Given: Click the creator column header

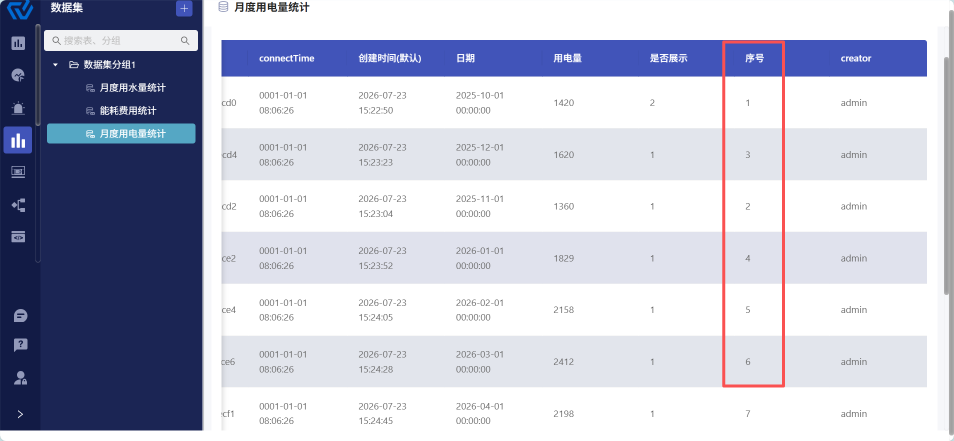Looking at the screenshot, I should tap(856, 58).
